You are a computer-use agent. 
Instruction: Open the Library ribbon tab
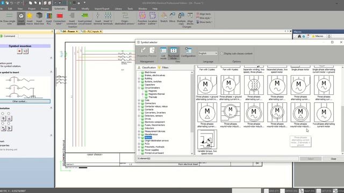118,9
